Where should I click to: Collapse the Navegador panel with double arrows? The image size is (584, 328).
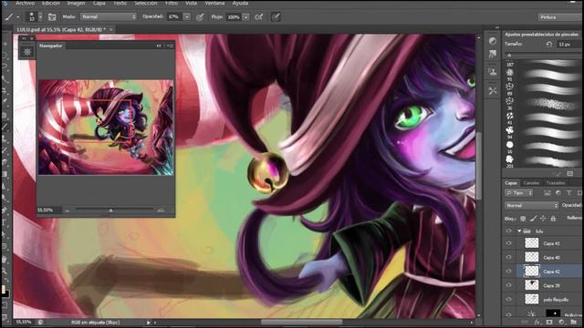coord(159,46)
